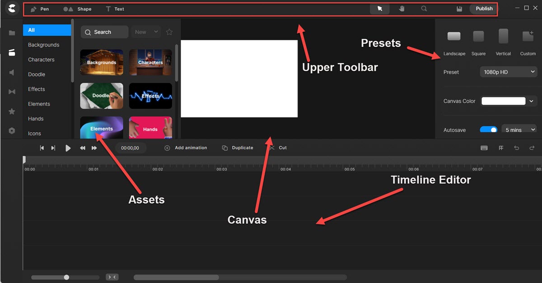Click the undo arrow above the timeline
Screen dimensions: 542x283
518,148
